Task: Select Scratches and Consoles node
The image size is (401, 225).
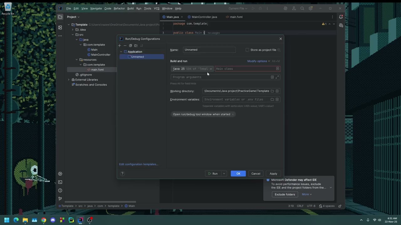Action: pyautogui.click(x=91, y=85)
